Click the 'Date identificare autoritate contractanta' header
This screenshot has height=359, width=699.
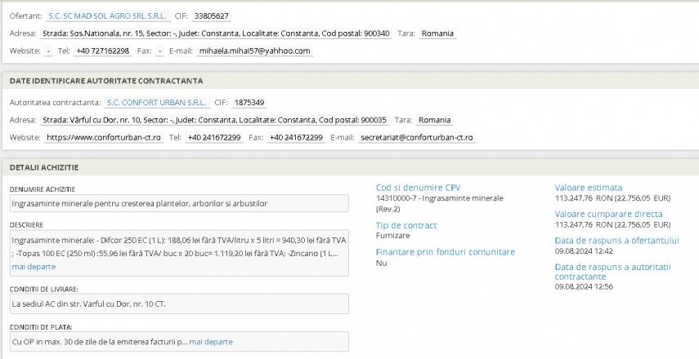(x=106, y=81)
